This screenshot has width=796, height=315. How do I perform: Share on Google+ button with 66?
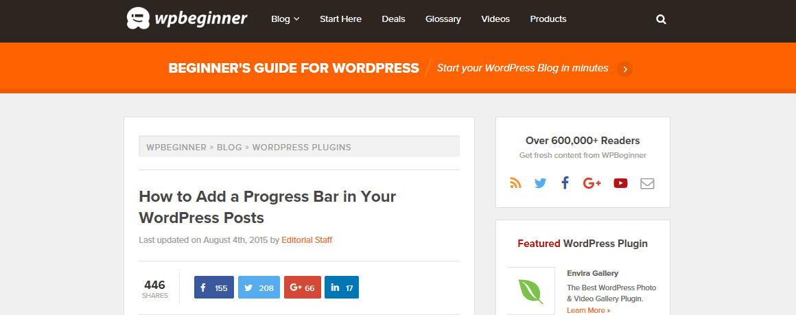(302, 288)
